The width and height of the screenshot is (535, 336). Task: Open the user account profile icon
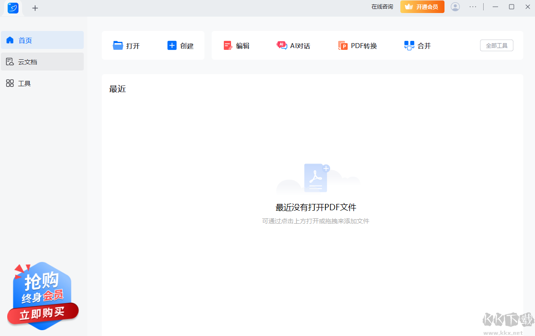(x=455, y=7)
